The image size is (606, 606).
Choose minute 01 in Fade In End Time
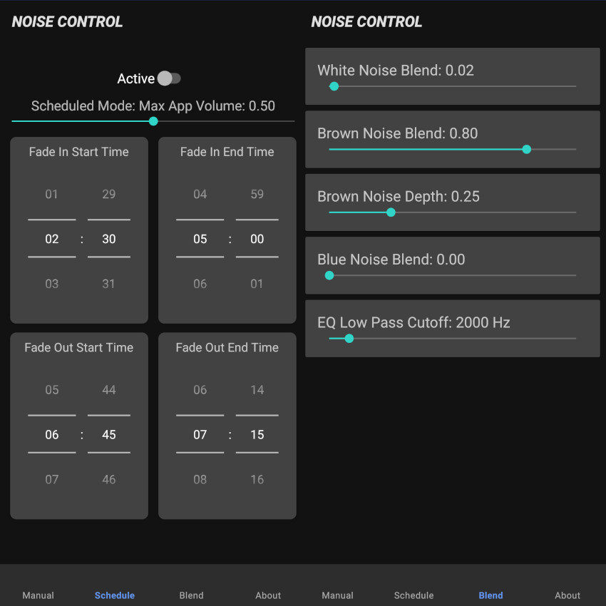click(x=257, y=284)
